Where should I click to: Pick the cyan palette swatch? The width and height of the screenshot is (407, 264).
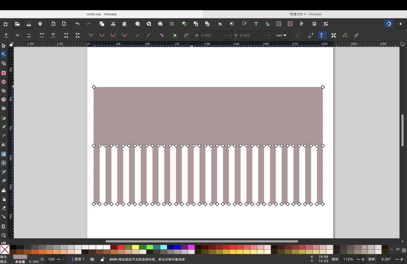tap(163, 247)
